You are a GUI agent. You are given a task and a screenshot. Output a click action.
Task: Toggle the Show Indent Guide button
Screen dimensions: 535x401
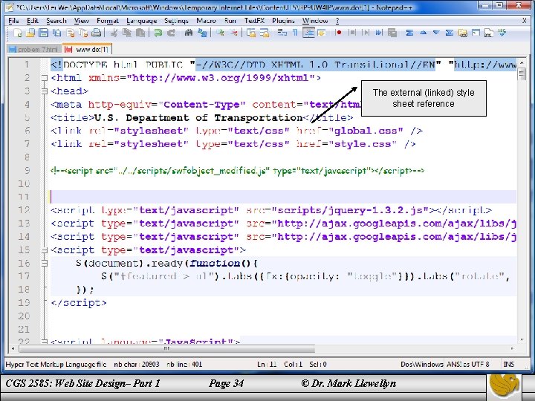(308, 33)
